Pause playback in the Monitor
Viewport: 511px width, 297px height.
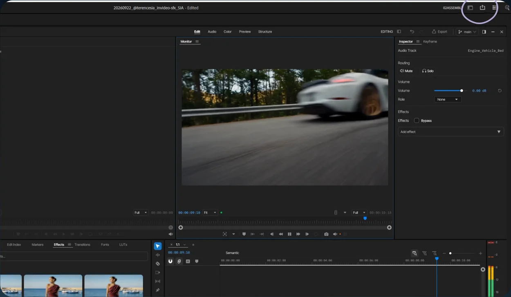pos(289,234)
